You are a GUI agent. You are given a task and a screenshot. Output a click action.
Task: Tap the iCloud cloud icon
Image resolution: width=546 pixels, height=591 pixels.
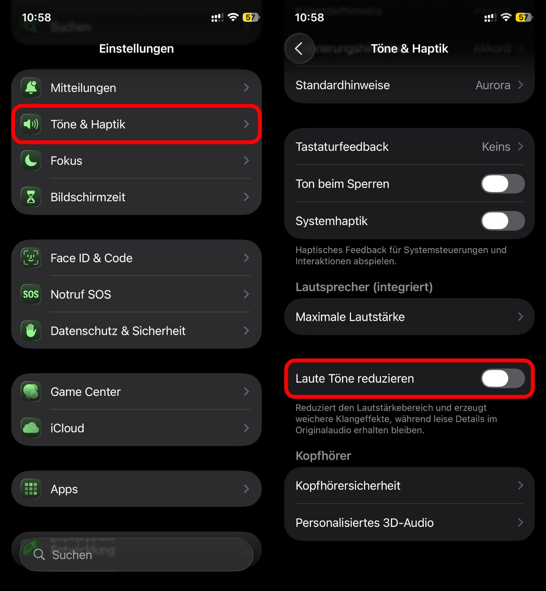coord(31,428)
